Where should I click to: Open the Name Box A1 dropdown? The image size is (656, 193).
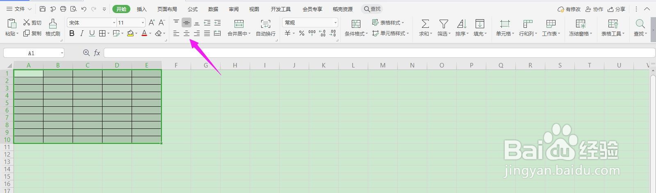(x=62, y=53)
